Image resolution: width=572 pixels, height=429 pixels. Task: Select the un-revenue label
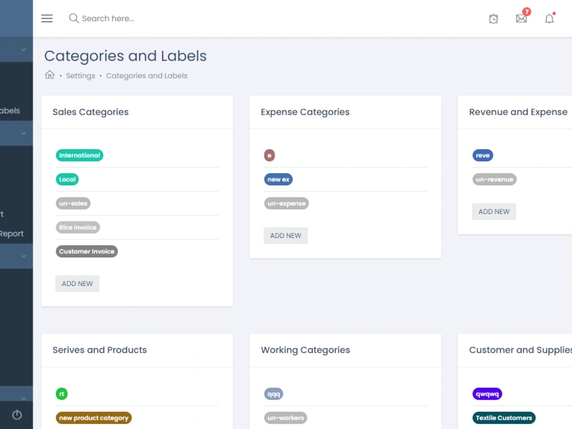pyautogui.click(x=494, y=180)
